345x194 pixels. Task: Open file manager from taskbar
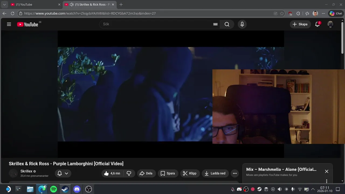[30, 189]
